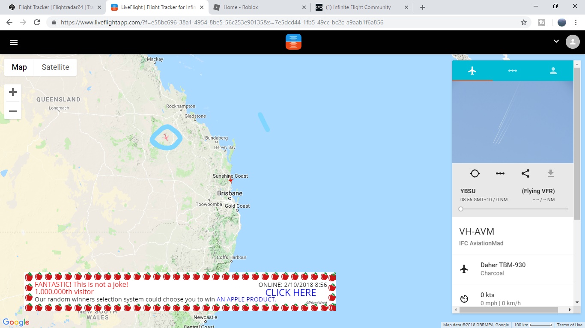Image resolution: width=585 pixels, height=328 pixels.
Task: Click the CLICK HERE link in the ad
Action: tap(291, 293)
